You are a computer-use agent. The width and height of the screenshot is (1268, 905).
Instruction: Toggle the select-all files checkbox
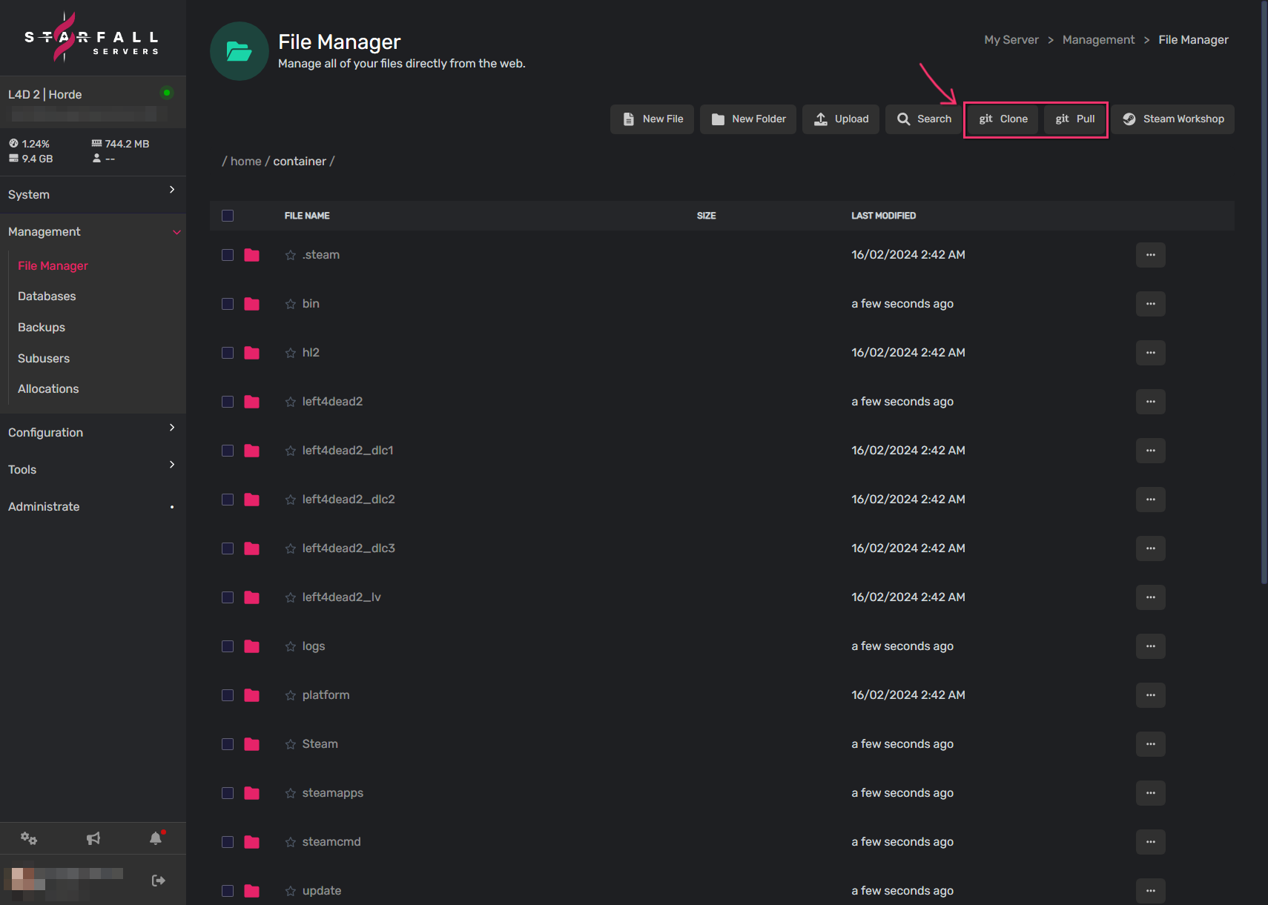(x=228, y=216)
